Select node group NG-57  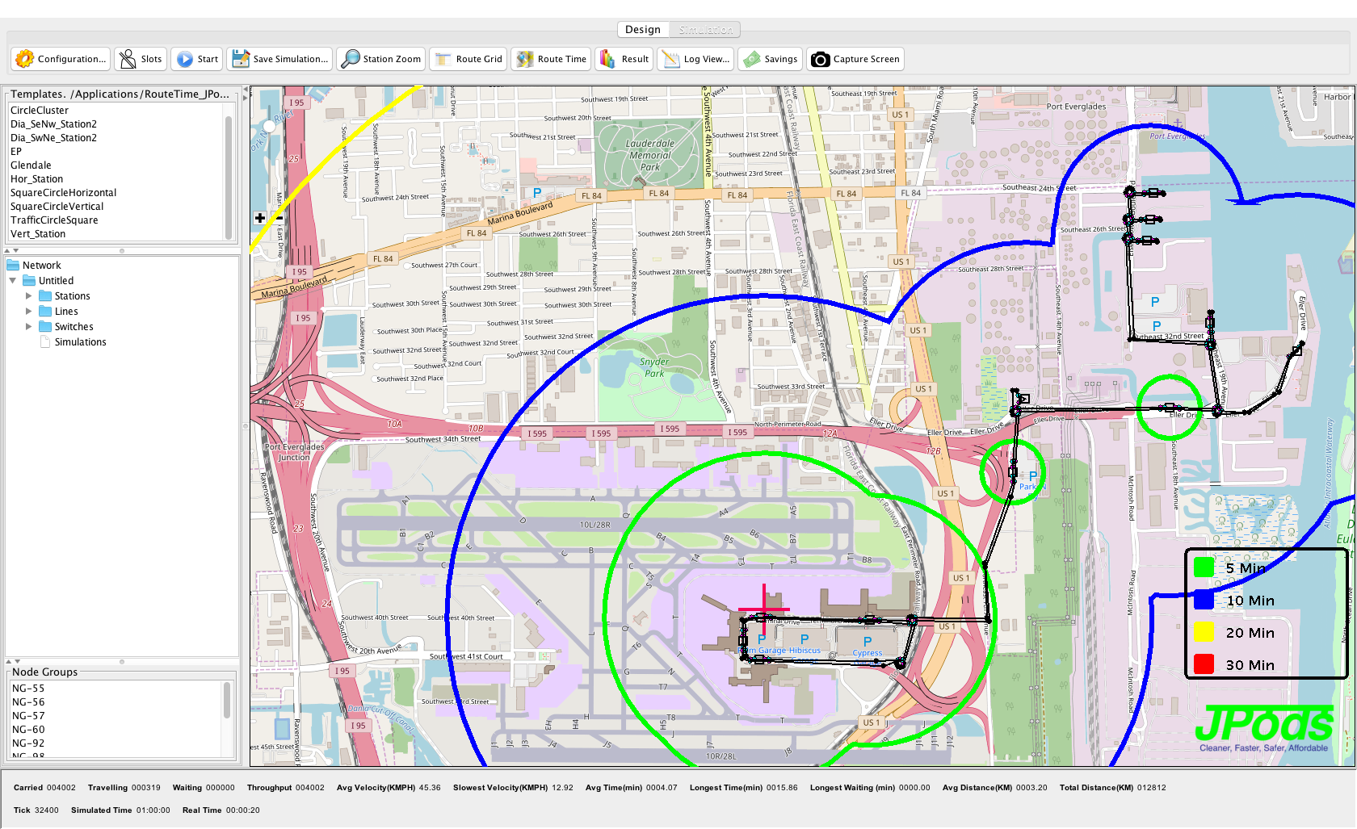point(28,716)
